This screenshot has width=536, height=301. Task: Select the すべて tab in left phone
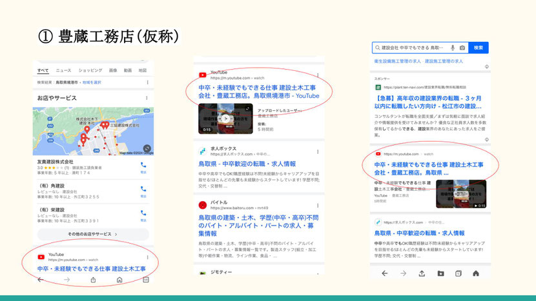point(43,70)
